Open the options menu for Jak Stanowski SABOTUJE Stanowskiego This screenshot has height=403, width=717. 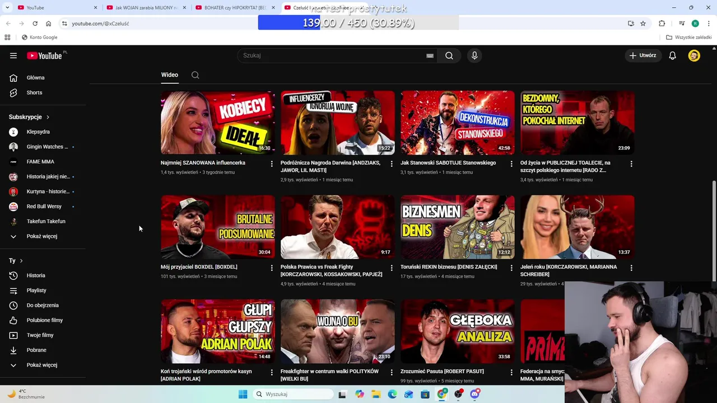511,164
